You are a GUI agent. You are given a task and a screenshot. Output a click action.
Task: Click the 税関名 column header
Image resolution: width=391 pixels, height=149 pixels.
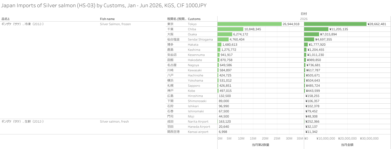pyautogui.click(x=177, y=19)
